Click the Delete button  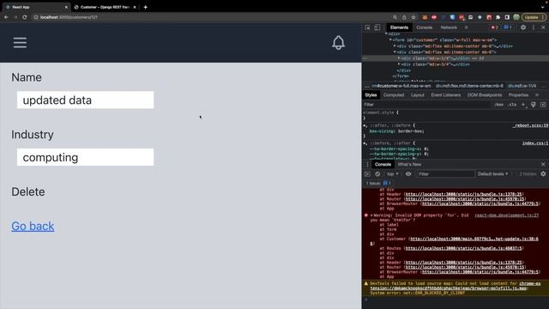pyautogui.click(x=28, y=192)
